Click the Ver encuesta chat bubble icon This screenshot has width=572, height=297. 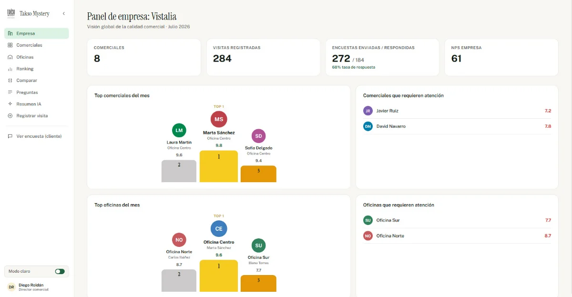[10, 136]
